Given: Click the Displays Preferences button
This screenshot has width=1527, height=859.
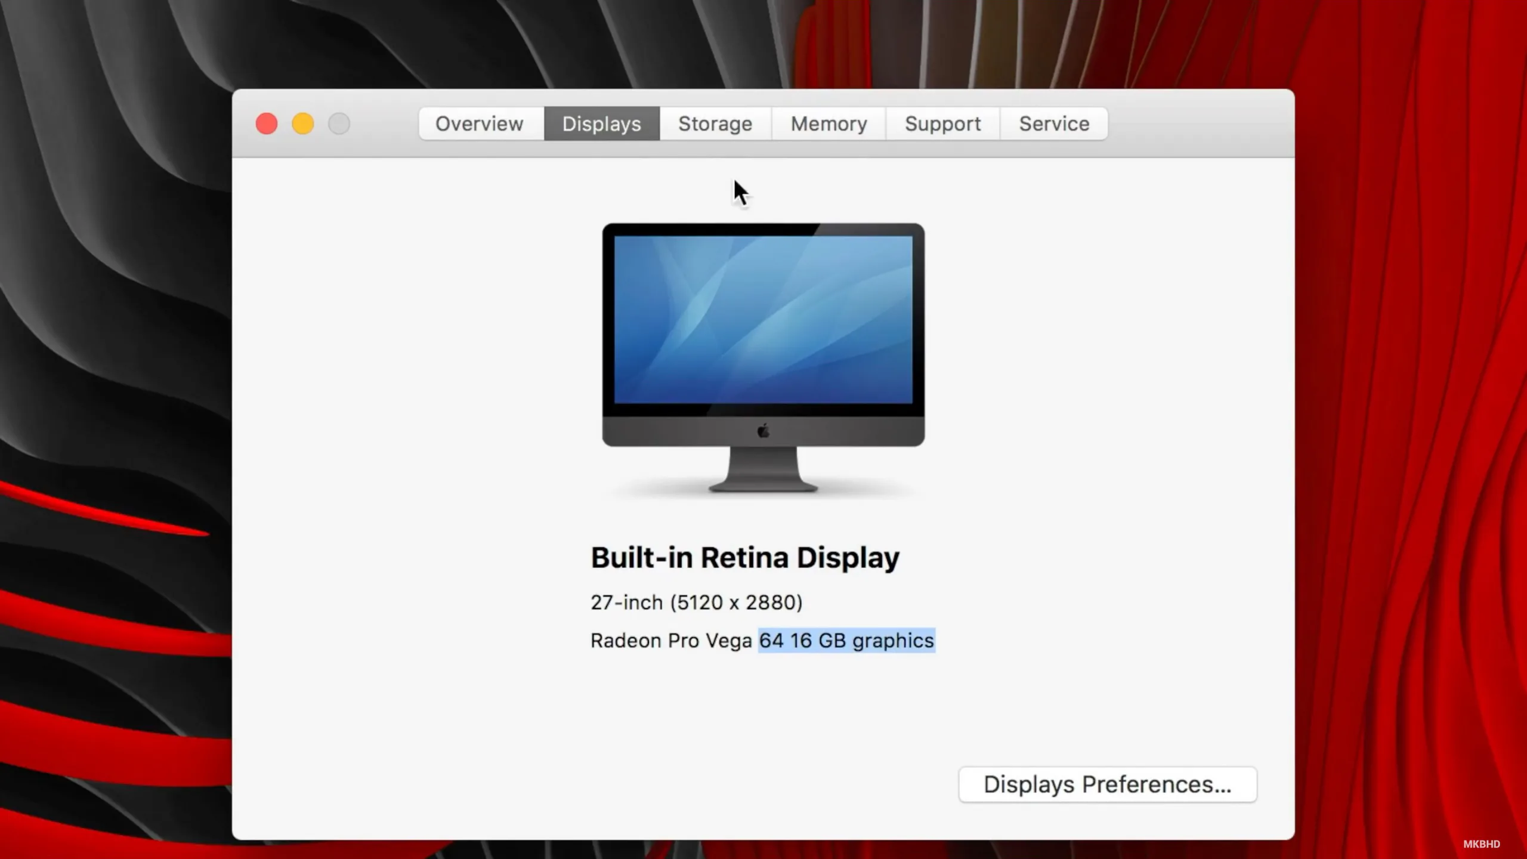Looking at the screenshot, I should [x=1108, y=784].
